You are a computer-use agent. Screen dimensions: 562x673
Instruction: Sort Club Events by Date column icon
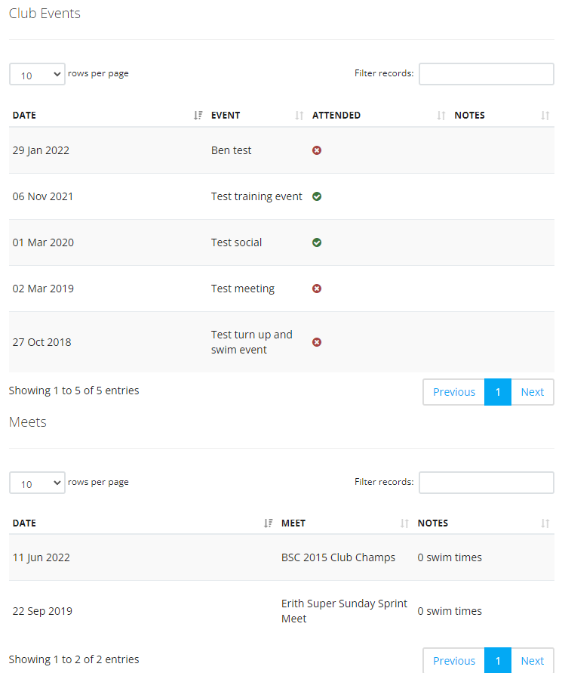click(198, 116)
